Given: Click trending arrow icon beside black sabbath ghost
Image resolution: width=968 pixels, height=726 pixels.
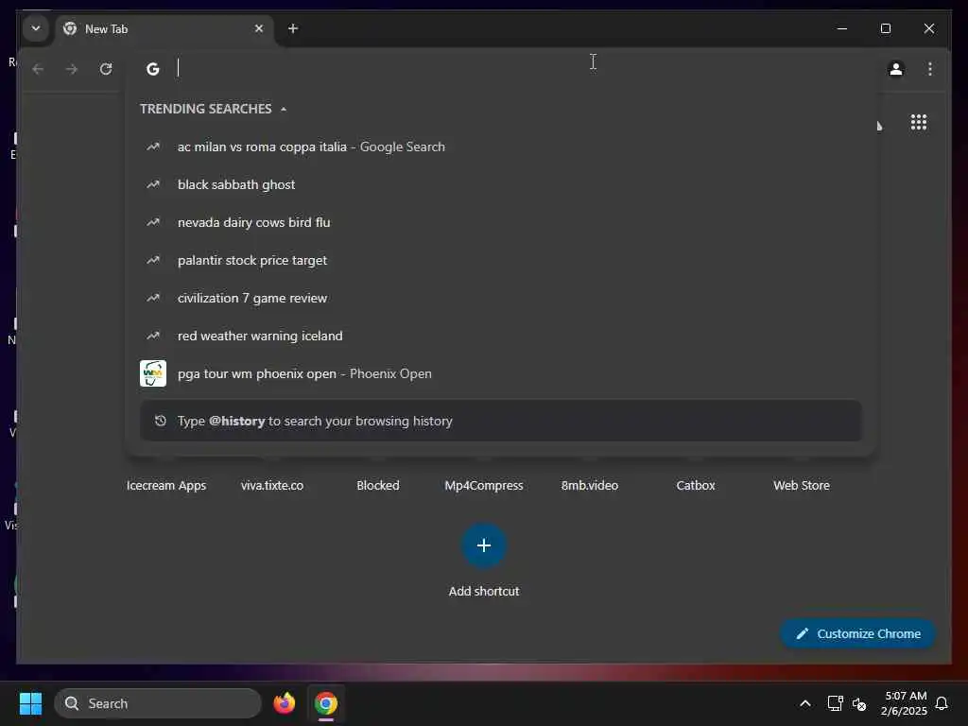Looking at the screenshot, I should coord(153,184).
